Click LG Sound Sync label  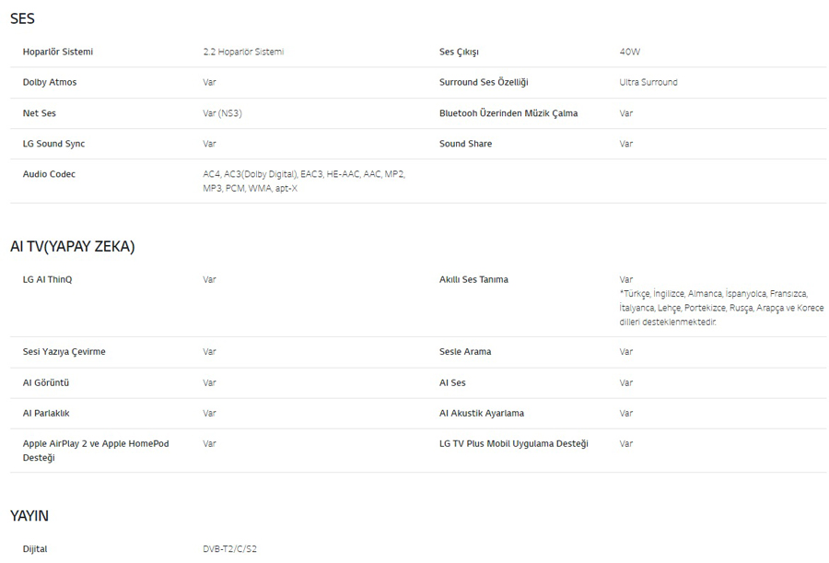53,144
